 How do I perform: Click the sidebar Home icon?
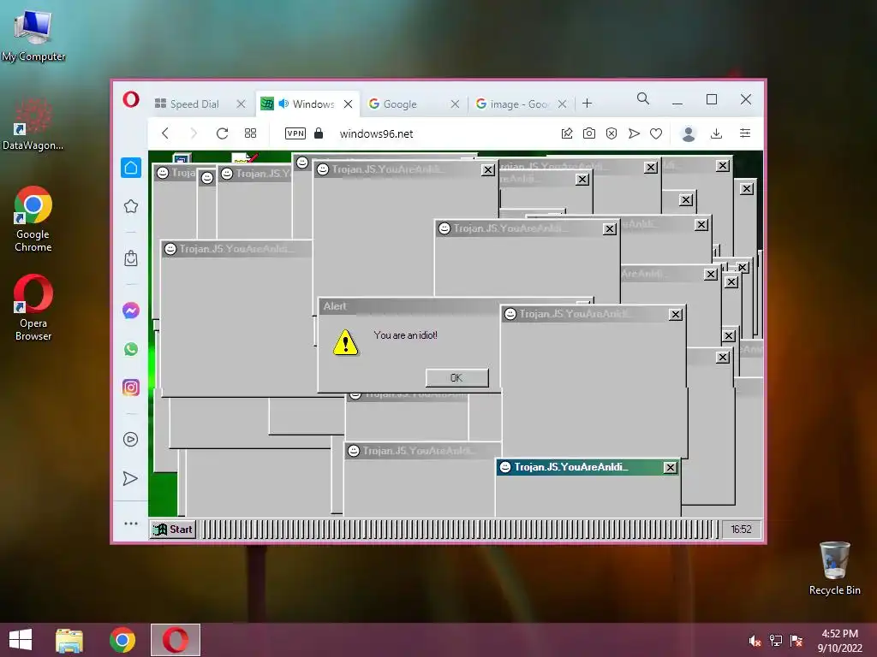[x=131, y=167]
